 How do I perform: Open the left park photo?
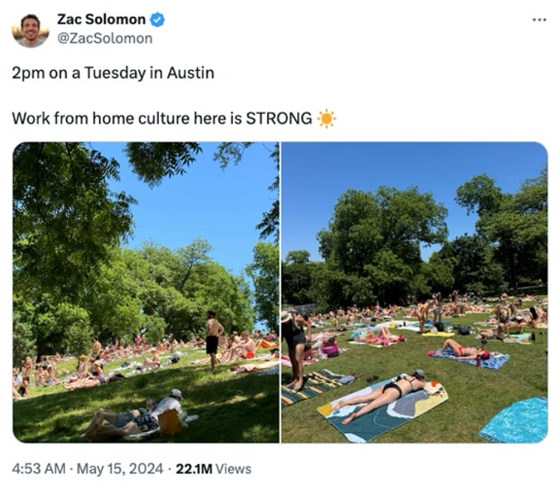tap(146, 292)
